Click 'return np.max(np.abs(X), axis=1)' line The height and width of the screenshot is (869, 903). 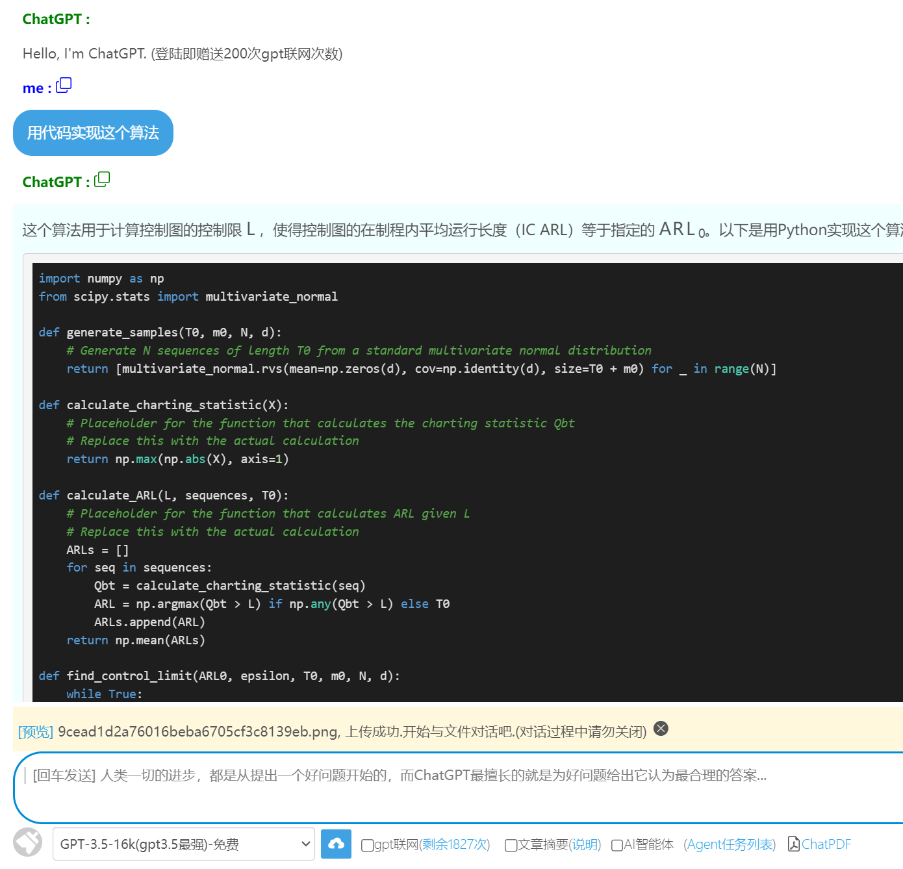click(177, 459)
